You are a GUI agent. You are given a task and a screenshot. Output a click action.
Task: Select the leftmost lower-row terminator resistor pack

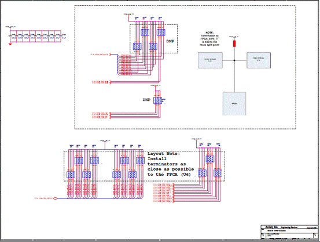point(71,175)
